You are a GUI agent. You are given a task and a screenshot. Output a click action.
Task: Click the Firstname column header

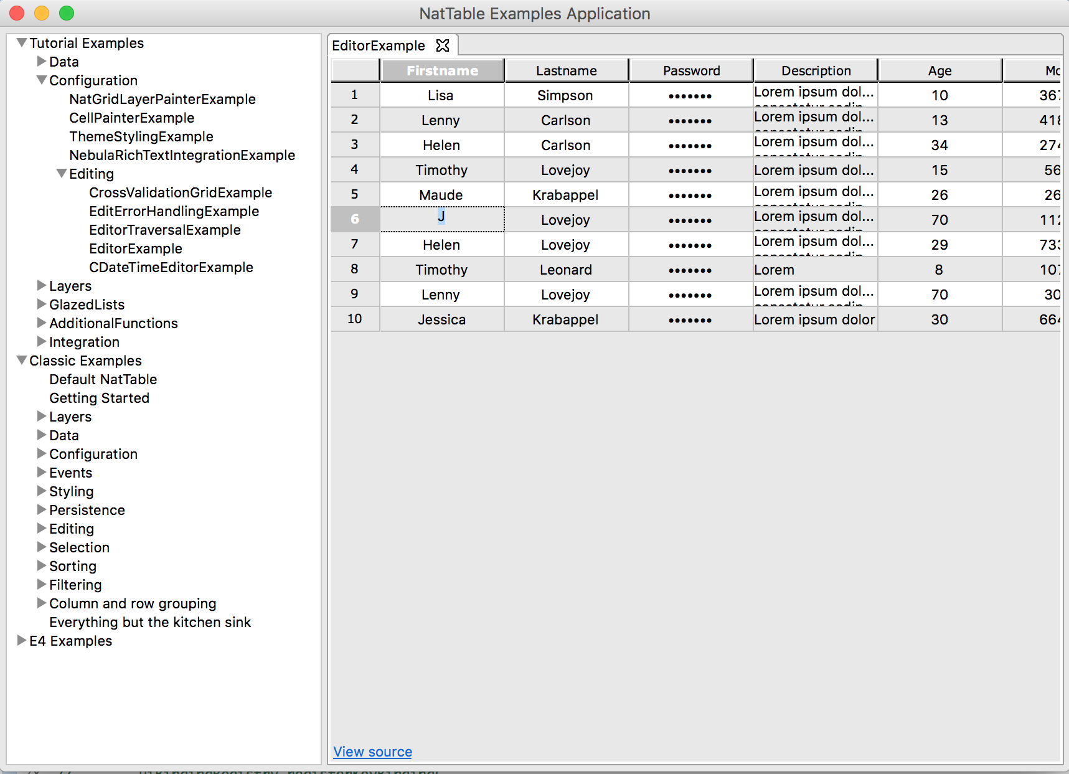tap(442, 70)
